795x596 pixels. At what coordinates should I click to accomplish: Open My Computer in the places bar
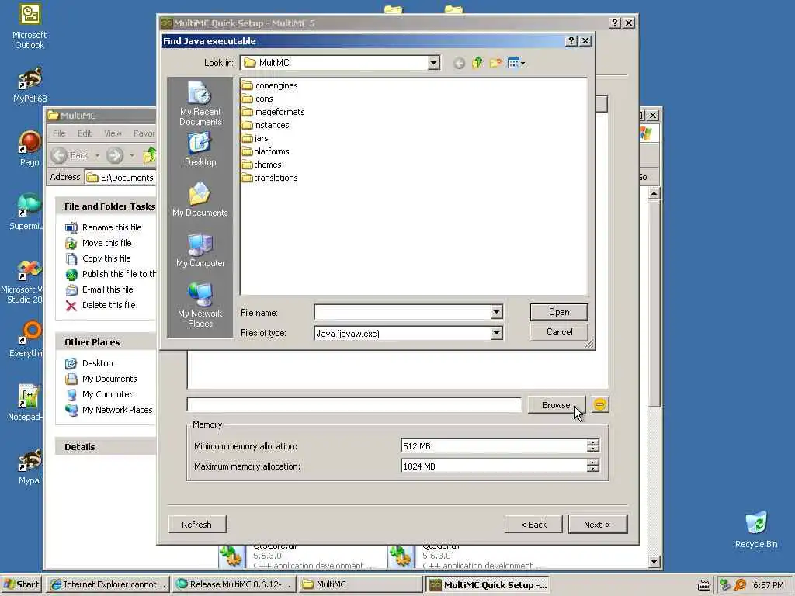point(200,250)
